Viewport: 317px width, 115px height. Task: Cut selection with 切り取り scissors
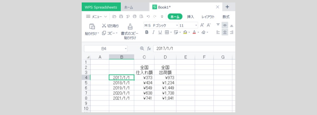pos(110,26)
